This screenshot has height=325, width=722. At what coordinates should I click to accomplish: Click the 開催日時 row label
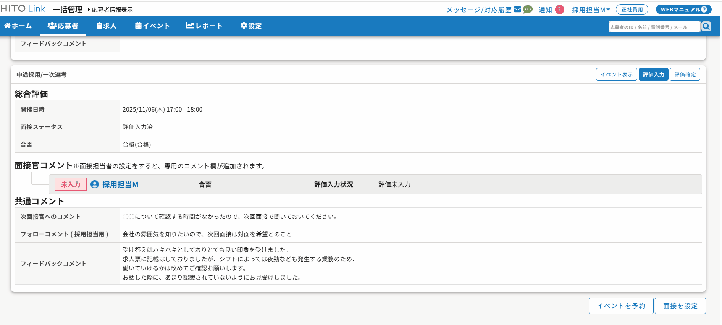coord(32,109)
